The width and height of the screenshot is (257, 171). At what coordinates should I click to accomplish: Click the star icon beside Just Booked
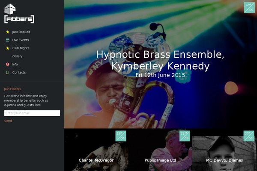coord(8,32)
